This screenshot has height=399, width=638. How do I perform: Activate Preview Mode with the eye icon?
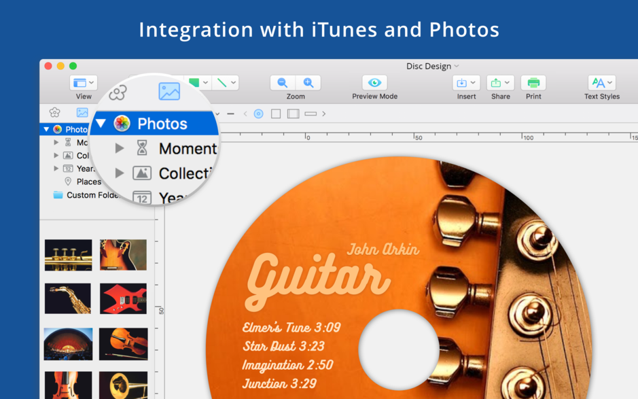pyautogui.click(x=374, y=83)
